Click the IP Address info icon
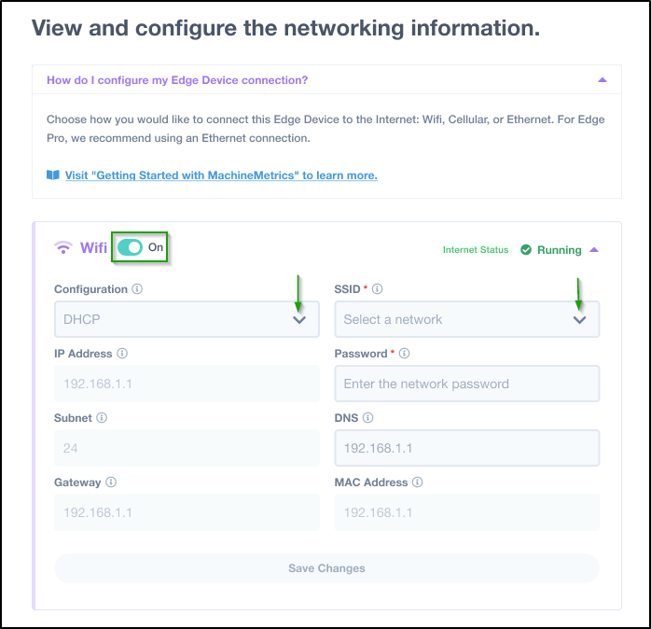Screen dimensions: 651x629 tap(122, 353)
